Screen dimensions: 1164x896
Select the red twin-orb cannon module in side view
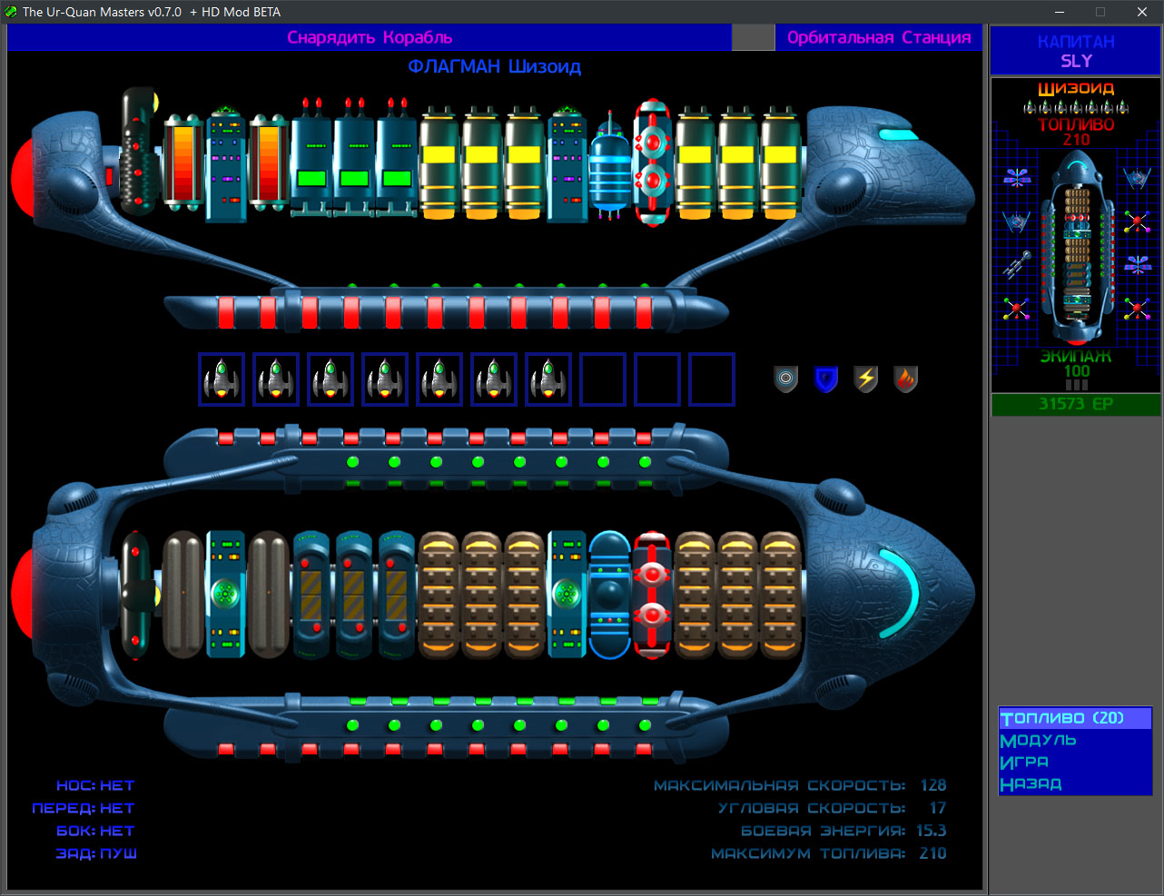click(652, 163)
